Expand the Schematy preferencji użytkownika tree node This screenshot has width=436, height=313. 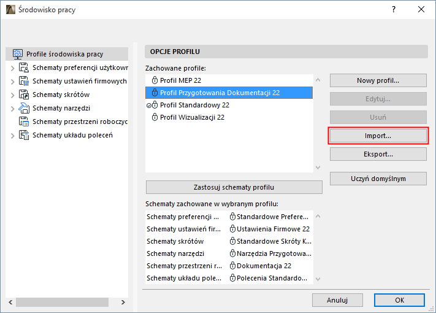(x=12, y=68)
